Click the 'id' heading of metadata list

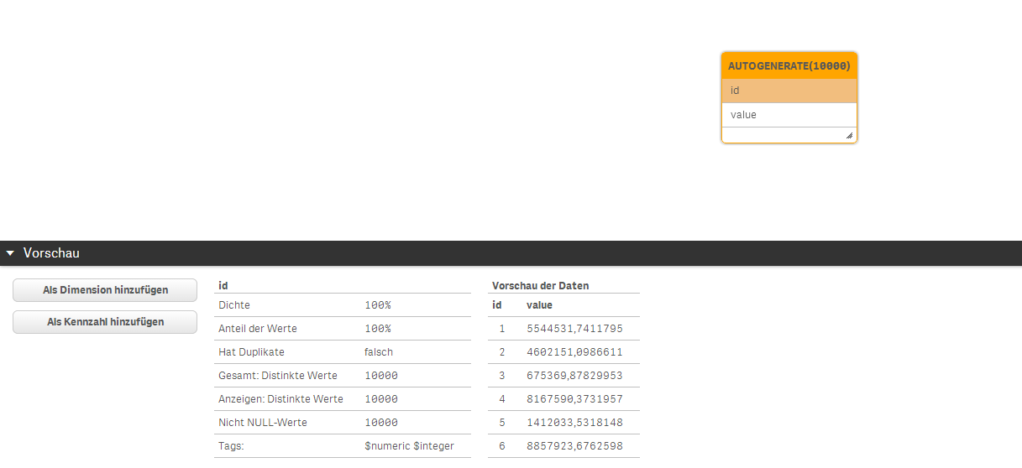click(223, 286)
